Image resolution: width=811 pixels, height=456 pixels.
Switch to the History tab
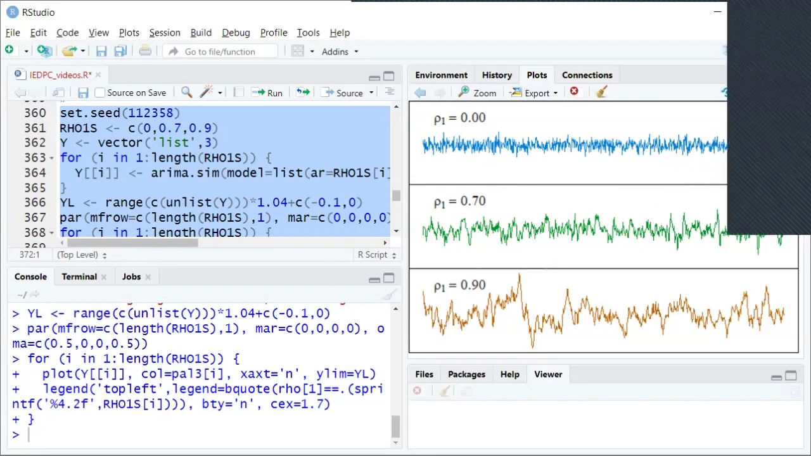click(x=497, y=75)
